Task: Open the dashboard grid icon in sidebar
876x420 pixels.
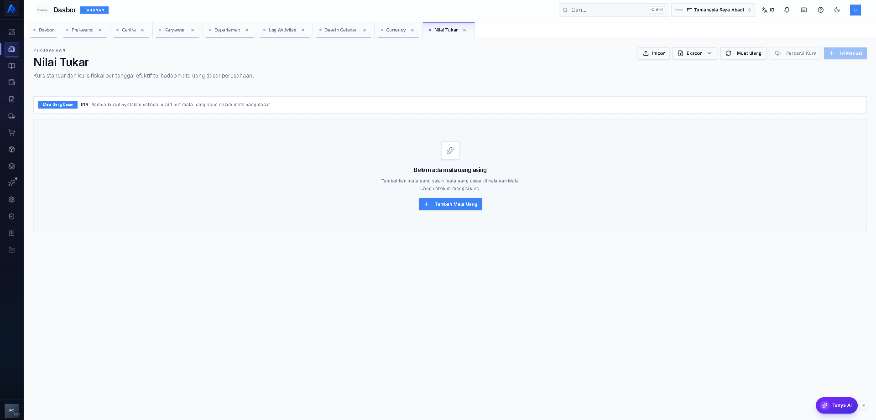Action: tap(12, 32)
